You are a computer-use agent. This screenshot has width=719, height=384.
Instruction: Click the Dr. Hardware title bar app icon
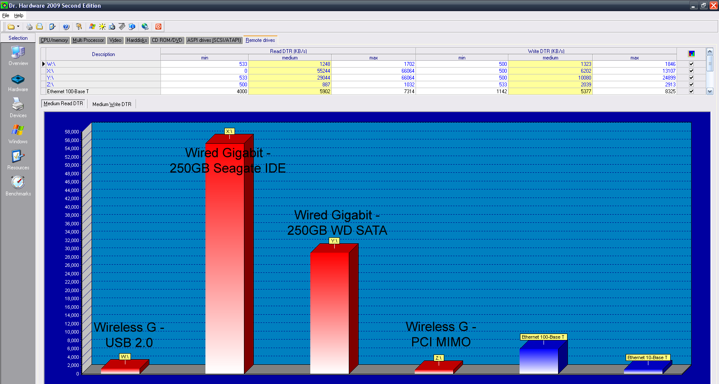point(4,5)
